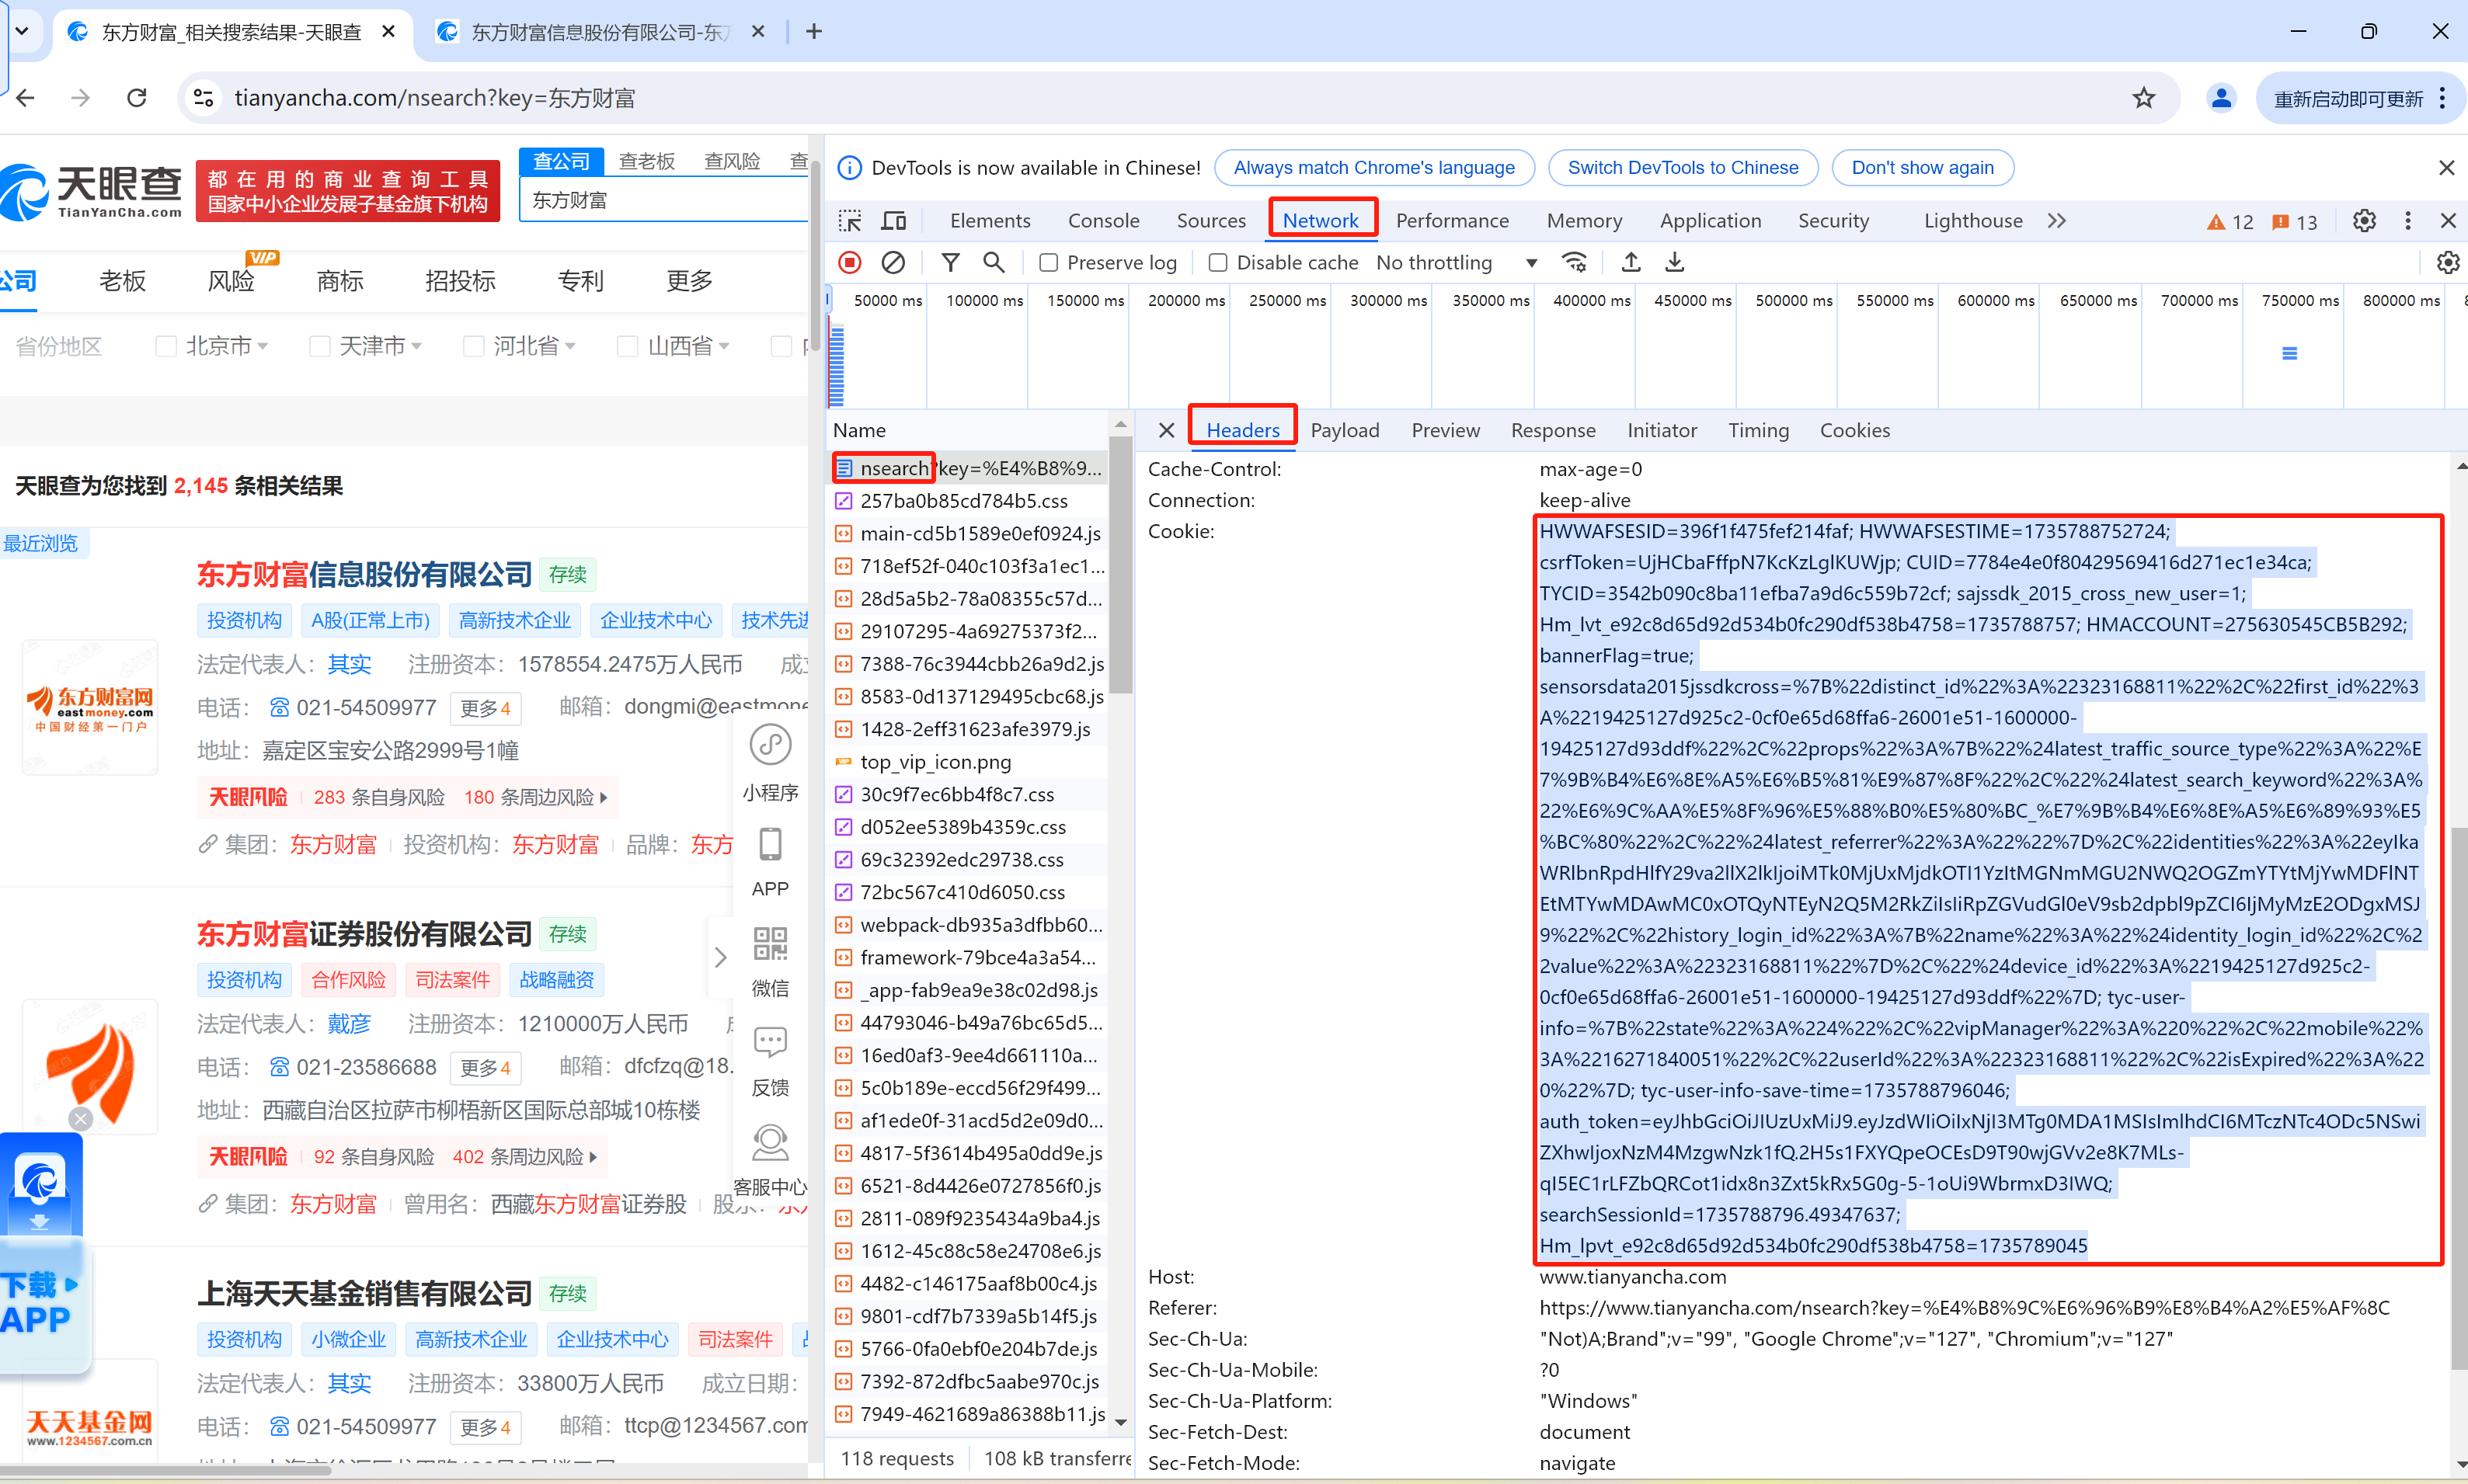
Task: Open the No throttling dropdown
Action: click(1457, 263)
